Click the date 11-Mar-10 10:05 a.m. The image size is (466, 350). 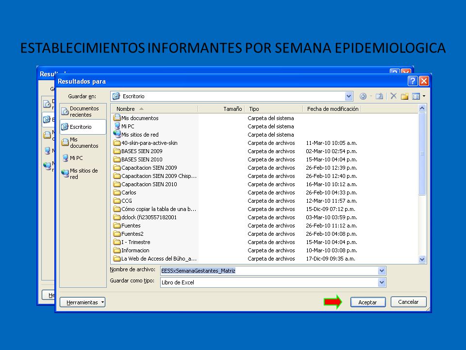pos(332,143)
